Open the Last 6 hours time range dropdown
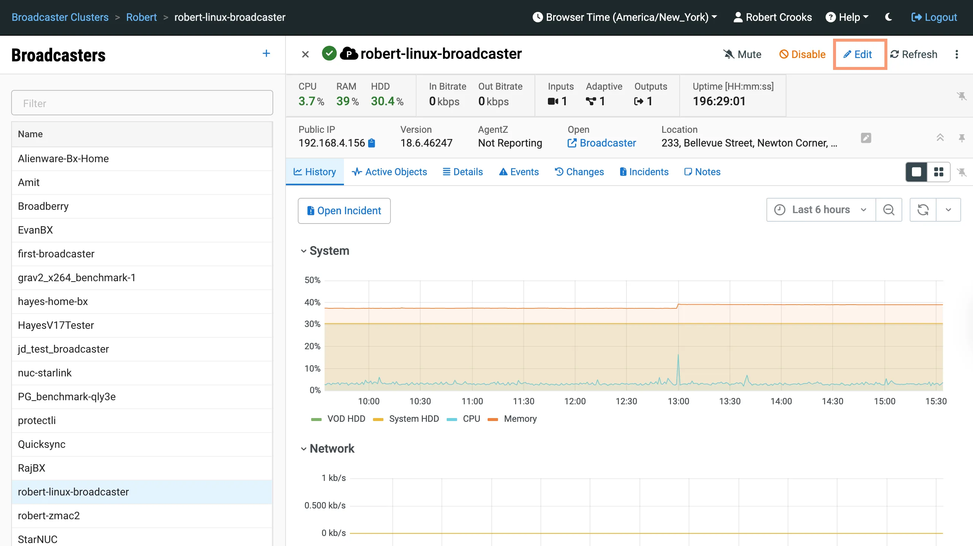The height and width of the screenshot is (546, 973). tap(821, 210)
